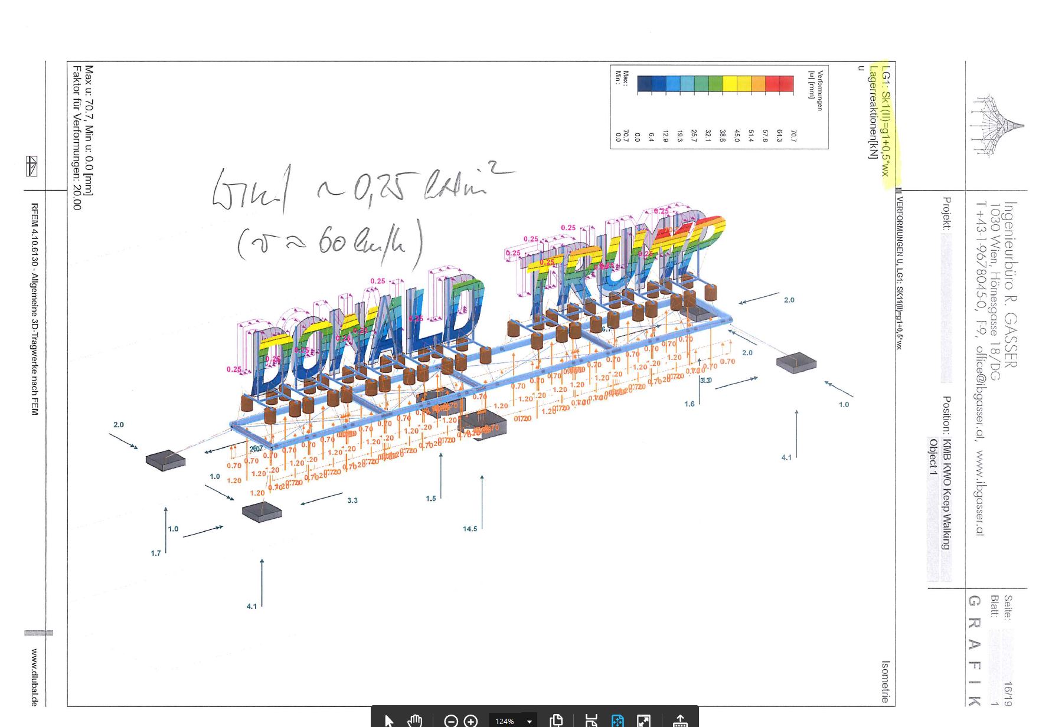This screenshot has width=1039, height=727.
Task: Click the www.ibgasser.at web address
Action: (980, 493)
